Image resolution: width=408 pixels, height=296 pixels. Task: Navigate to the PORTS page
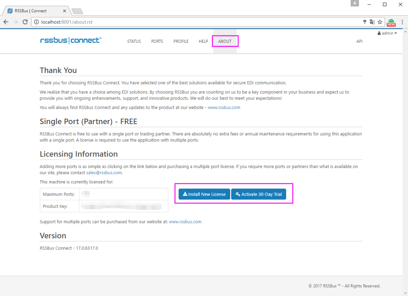point(157,41)
